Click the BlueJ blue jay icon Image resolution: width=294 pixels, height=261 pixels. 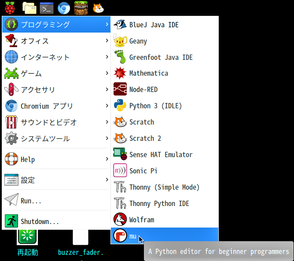click(120, 24)
